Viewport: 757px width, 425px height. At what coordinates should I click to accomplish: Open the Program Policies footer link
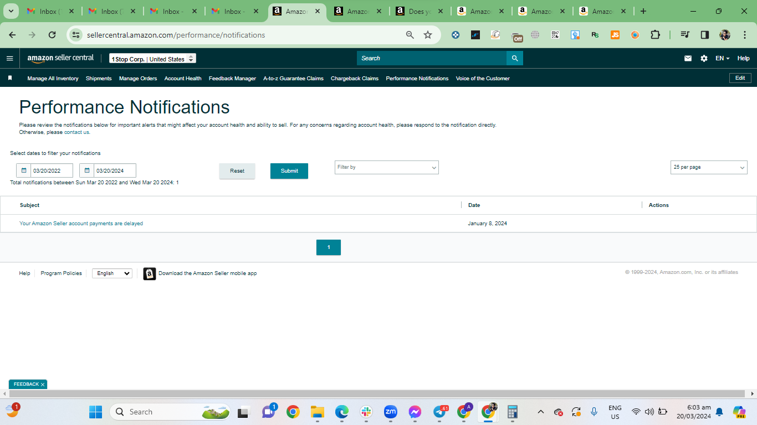point(61,273)
